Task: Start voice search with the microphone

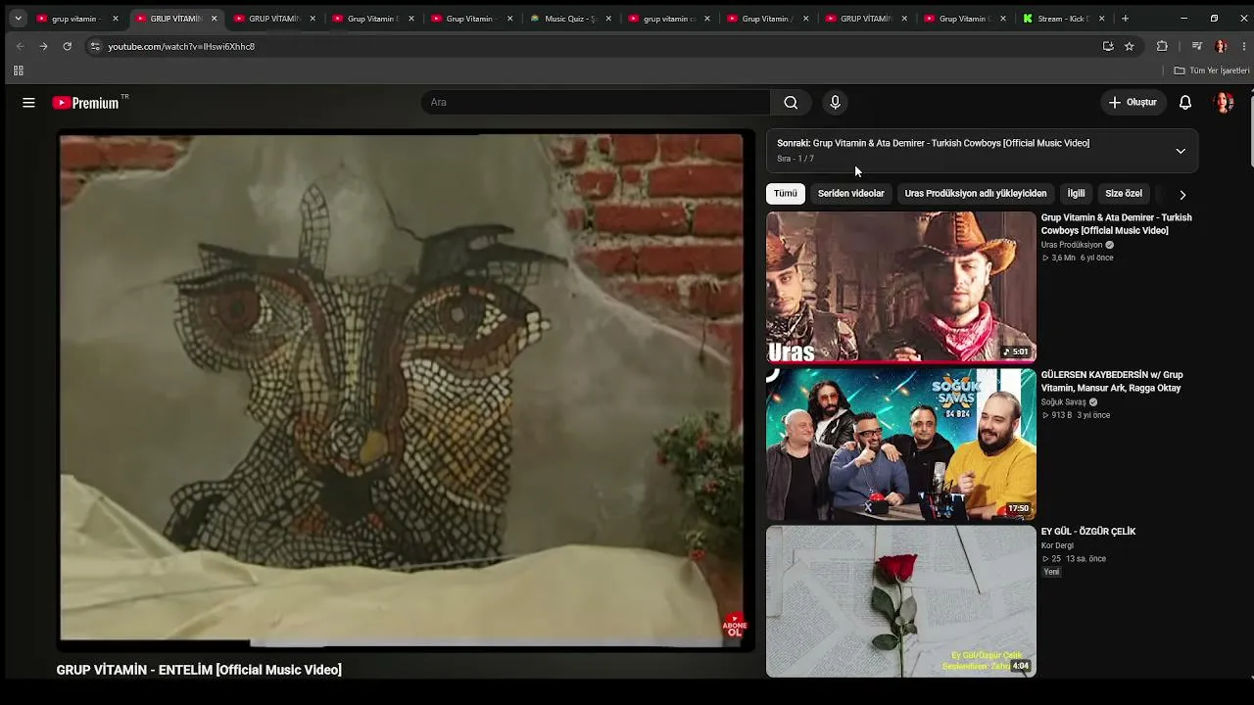Action: point(835,103)
